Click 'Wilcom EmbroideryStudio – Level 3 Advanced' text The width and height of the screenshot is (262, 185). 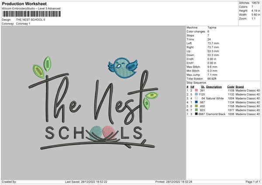coord(31,9)
